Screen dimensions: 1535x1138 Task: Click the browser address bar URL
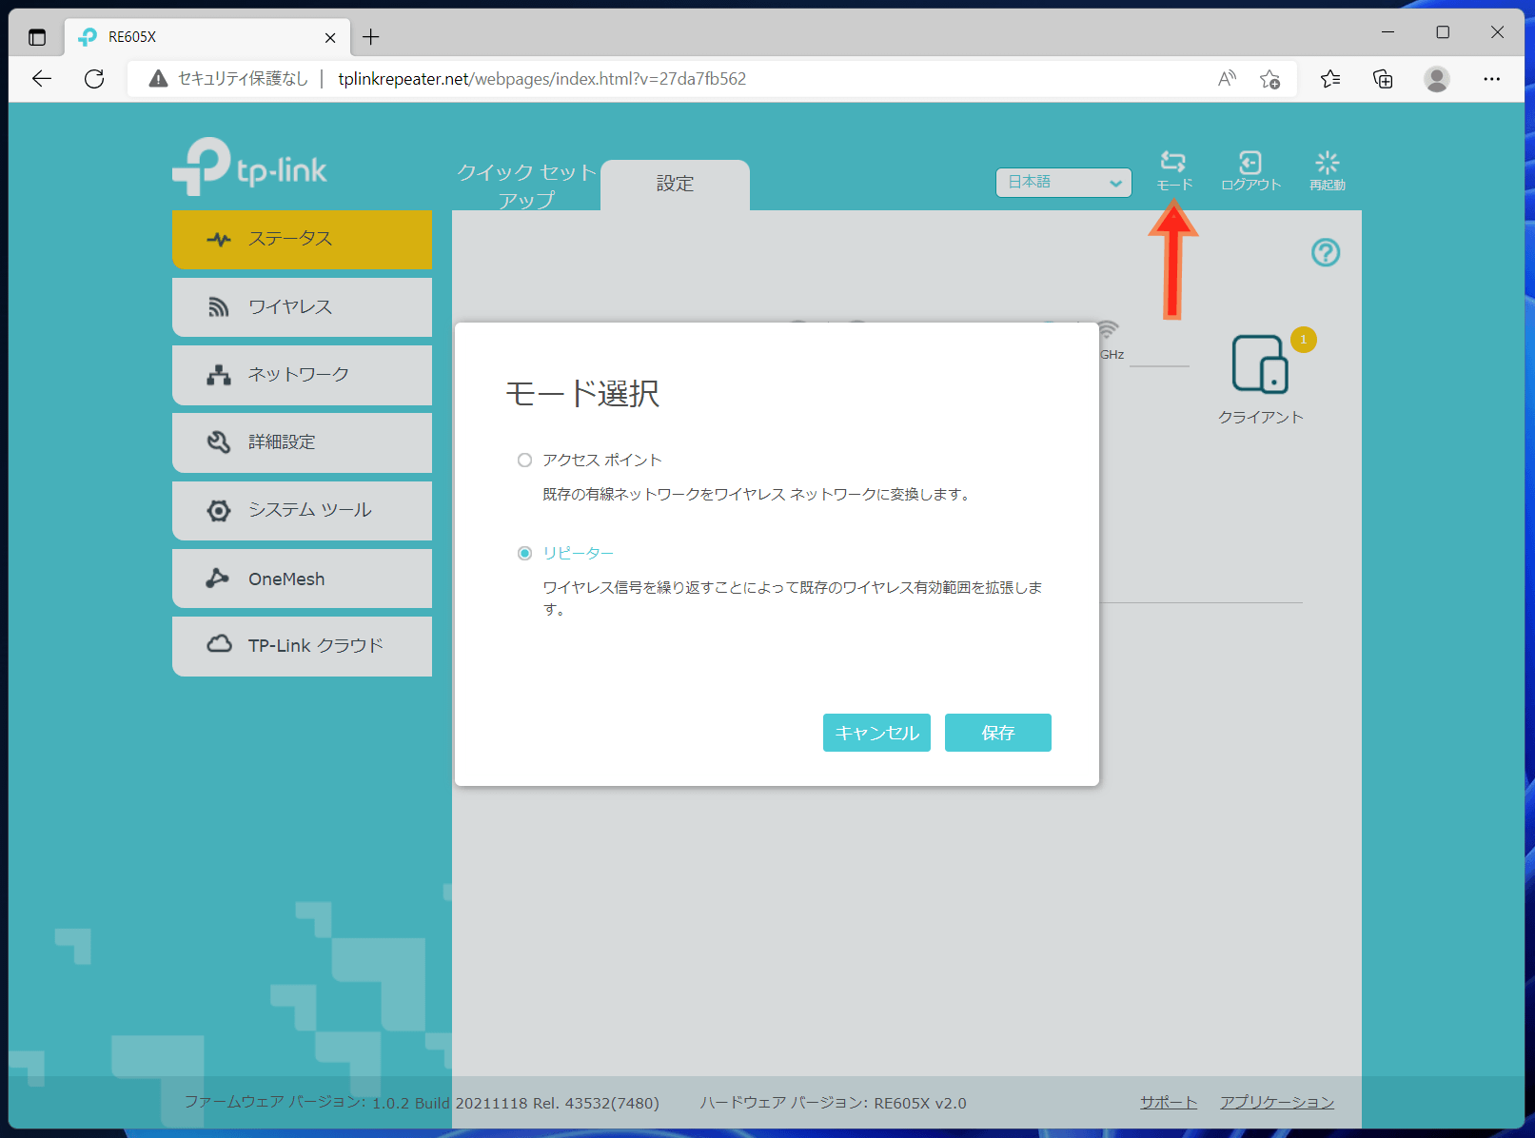coord(541,79)
